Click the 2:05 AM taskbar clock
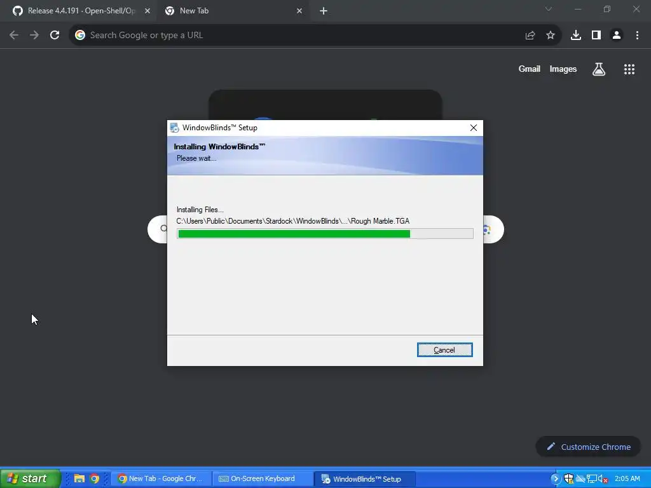 coord(627,478)
